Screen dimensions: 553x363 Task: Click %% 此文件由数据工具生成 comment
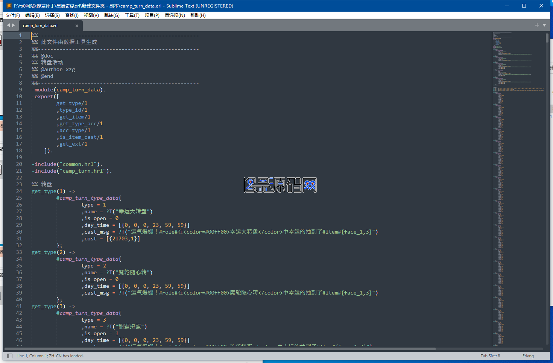coord(64,42)
